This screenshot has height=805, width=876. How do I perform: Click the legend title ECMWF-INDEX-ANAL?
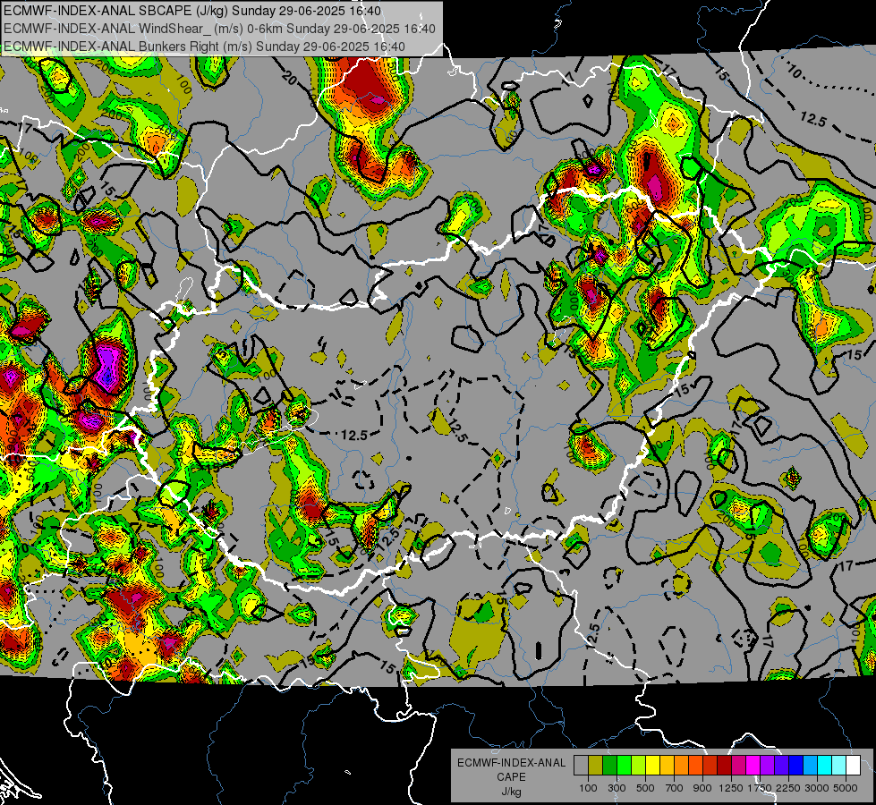[511, 763]
